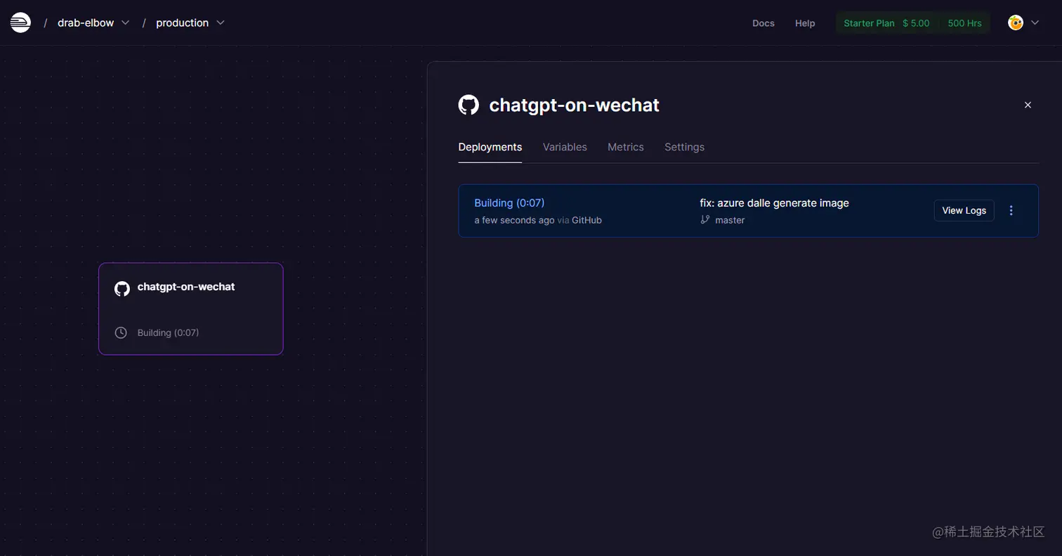The width and height of the screenshot is (1062, 556).
Task: Switch to the Variables tab
Action: pyautogui.click(x=565, y=147)
